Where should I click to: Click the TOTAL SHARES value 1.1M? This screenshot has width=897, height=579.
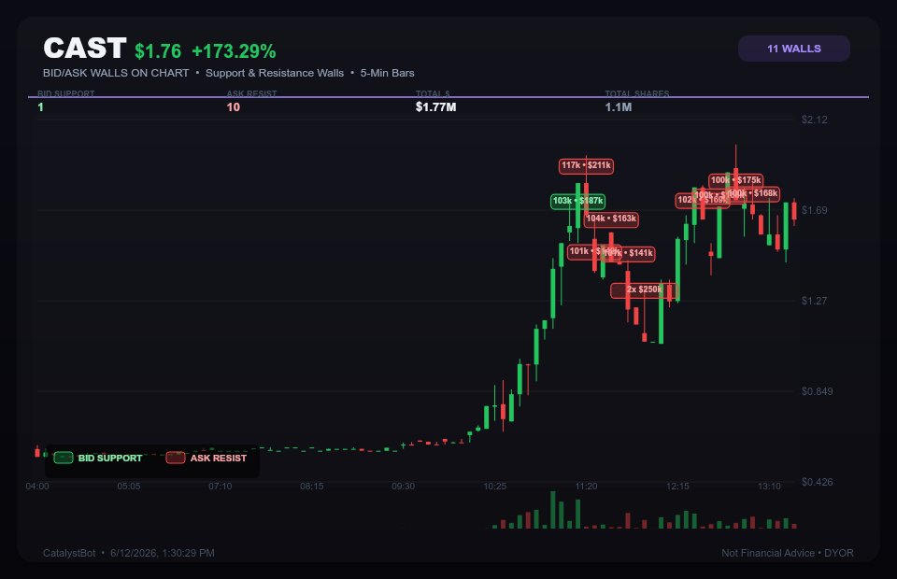[619, 106]
